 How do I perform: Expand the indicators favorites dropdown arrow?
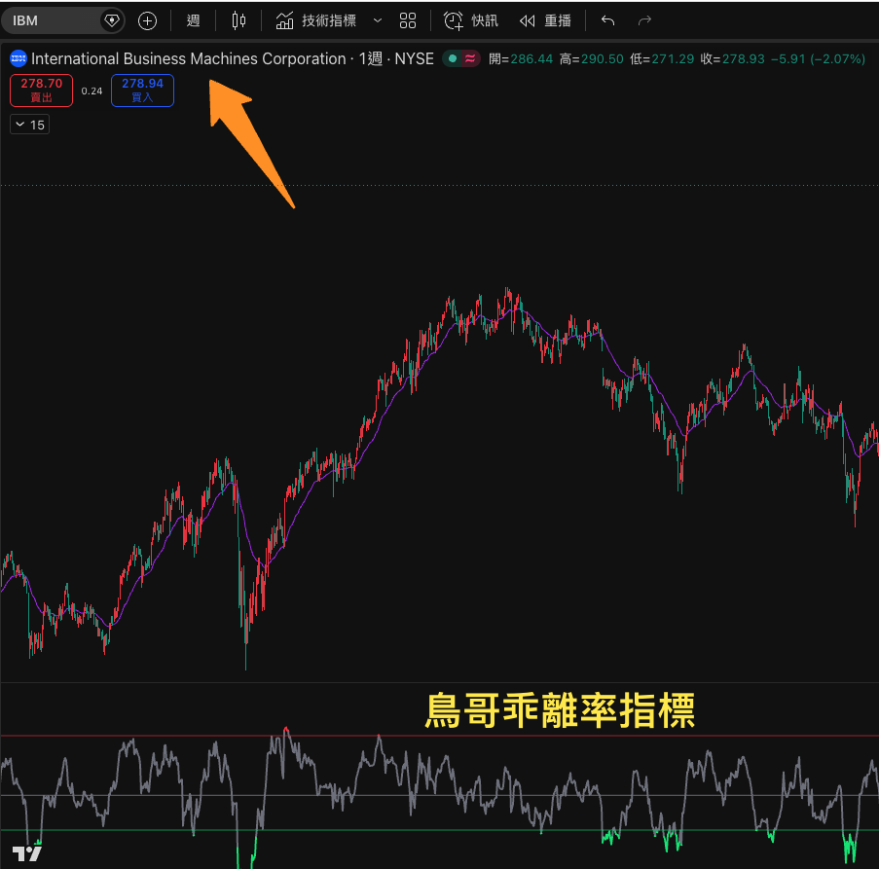pyautogui.click(x=378, y=21)
